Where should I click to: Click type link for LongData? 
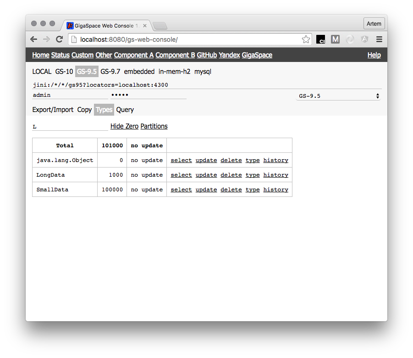[x=253, y=175]
